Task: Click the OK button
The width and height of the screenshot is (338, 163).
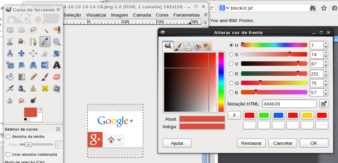Action: click(x=314, y=143)
